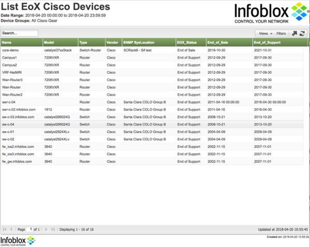
Task: Click the 'List EoX Cisco Devices' title
Action: (x=55, y=7)
